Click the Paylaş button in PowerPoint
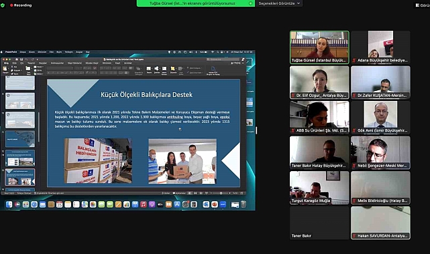The height and width of the screenshot is (254, 430). click(235, 63)
